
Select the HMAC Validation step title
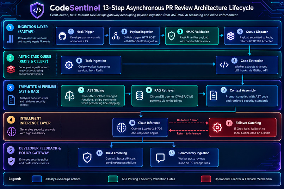(x=197, y=32)
